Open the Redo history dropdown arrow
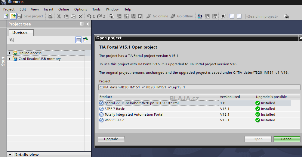The width and height of the screenshot is (302, 157). 104,16
